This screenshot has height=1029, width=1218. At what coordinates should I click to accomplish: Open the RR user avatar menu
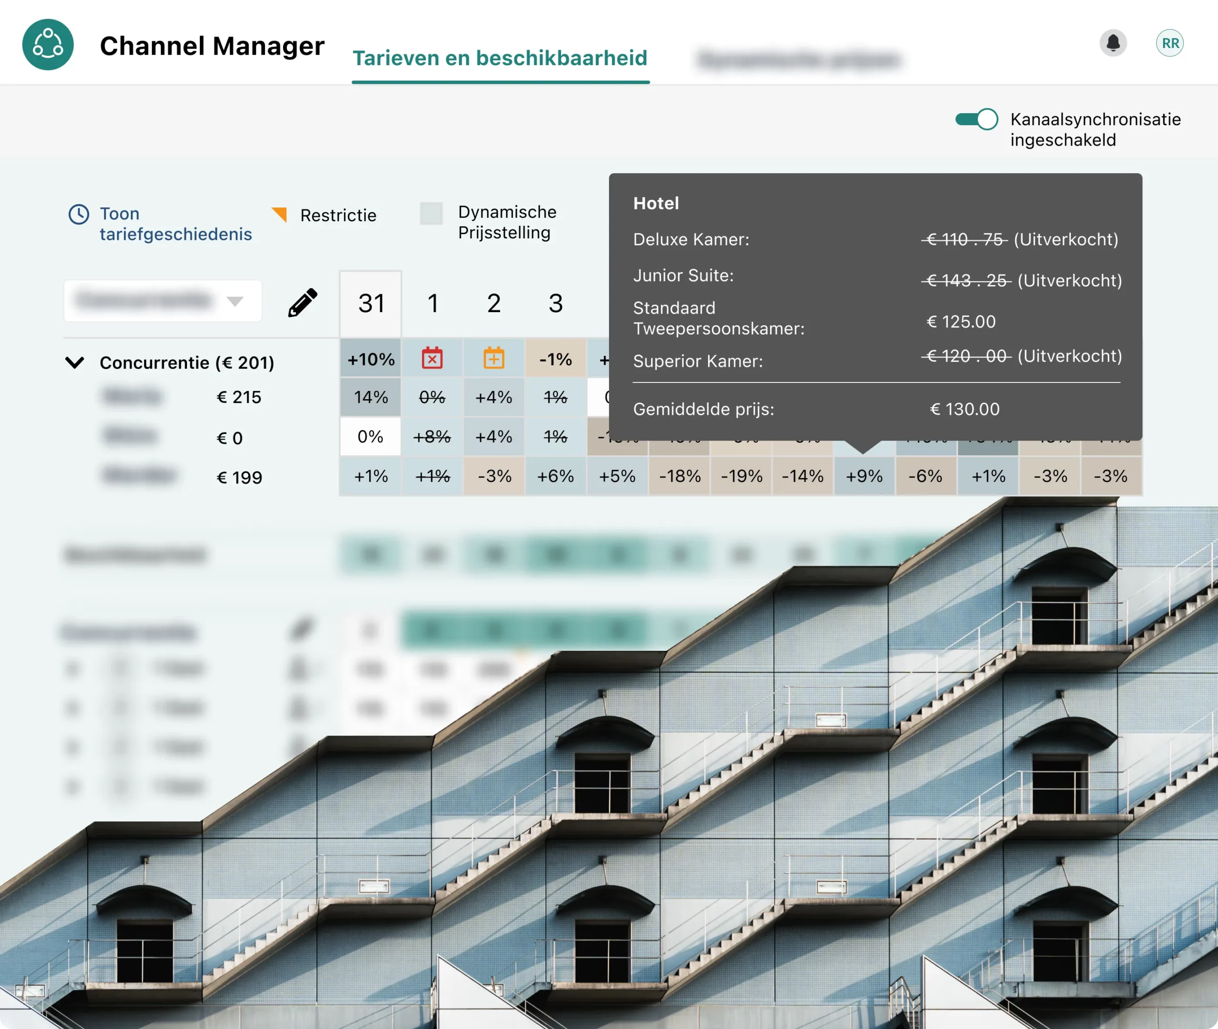[x=1169, y=43]
